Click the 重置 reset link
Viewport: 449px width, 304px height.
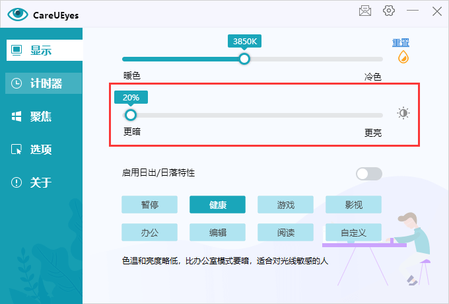click(x=401, y=43)
